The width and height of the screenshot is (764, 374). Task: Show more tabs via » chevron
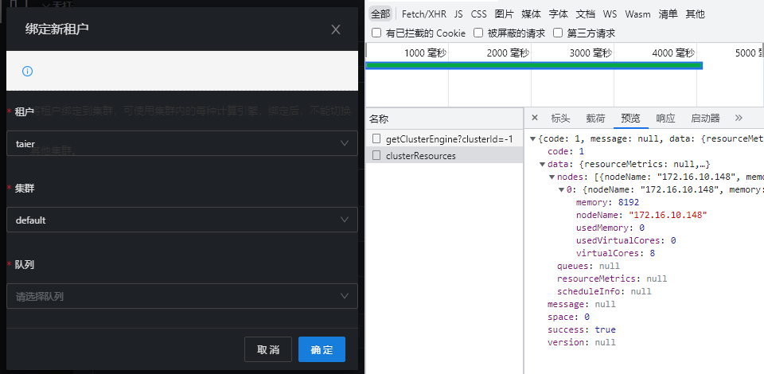click(739, 118)
